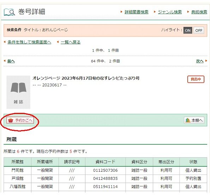Click the magazine book thumbnail
210x195 pixels.
[x=18, y=92]
